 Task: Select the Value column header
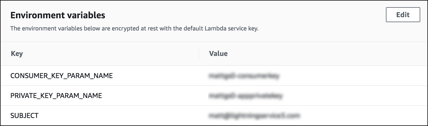pos(218,53)
